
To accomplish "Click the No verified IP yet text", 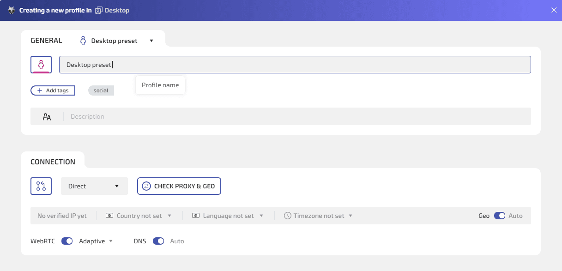I will pyautogui.click(x=62, y=216).
